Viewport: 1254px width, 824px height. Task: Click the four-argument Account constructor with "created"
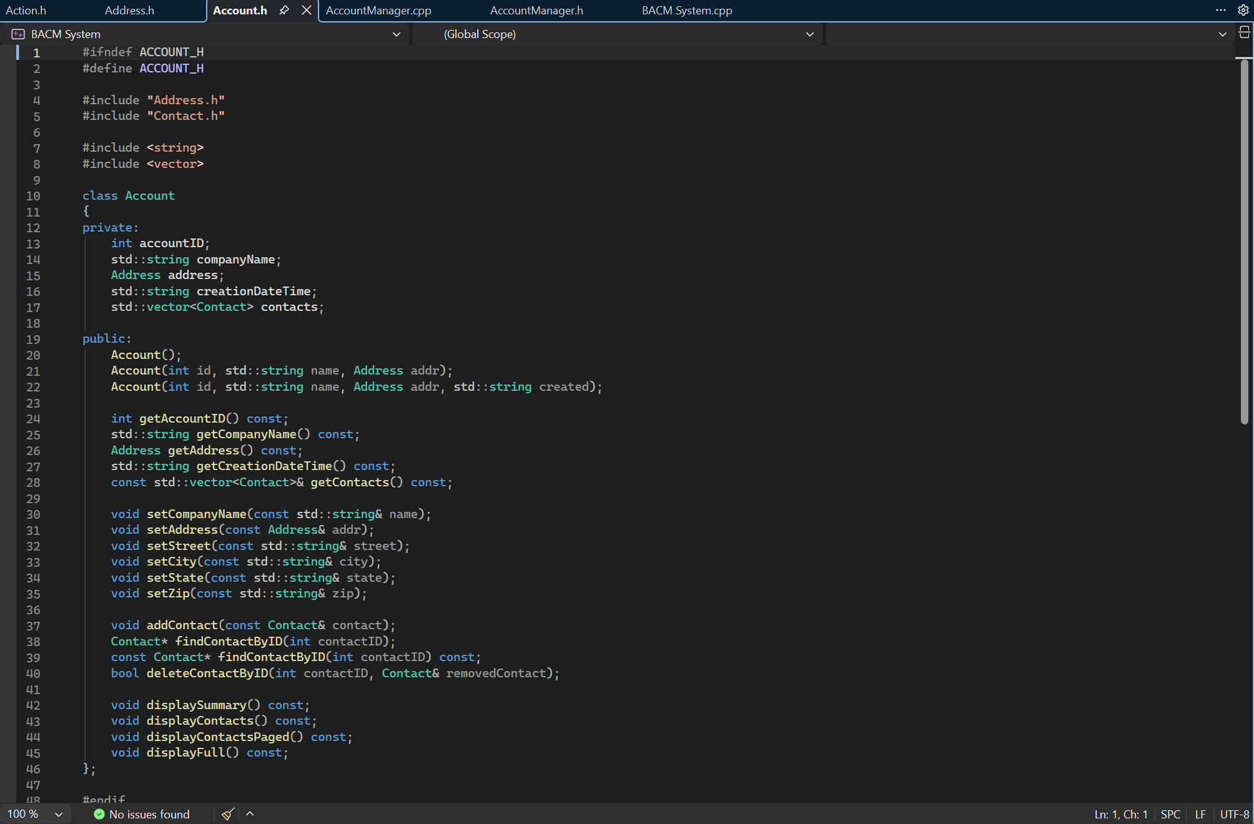357,386
